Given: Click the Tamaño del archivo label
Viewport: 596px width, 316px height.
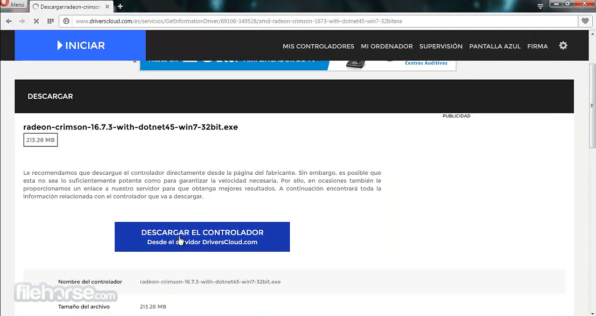Looking at the screenshot, I should click(84, 307).
